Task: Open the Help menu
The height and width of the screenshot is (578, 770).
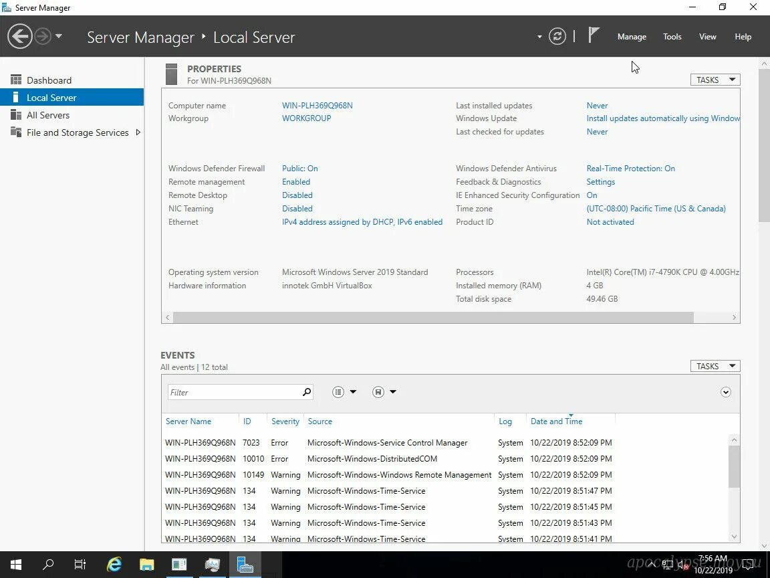Action: pos(743,37)
